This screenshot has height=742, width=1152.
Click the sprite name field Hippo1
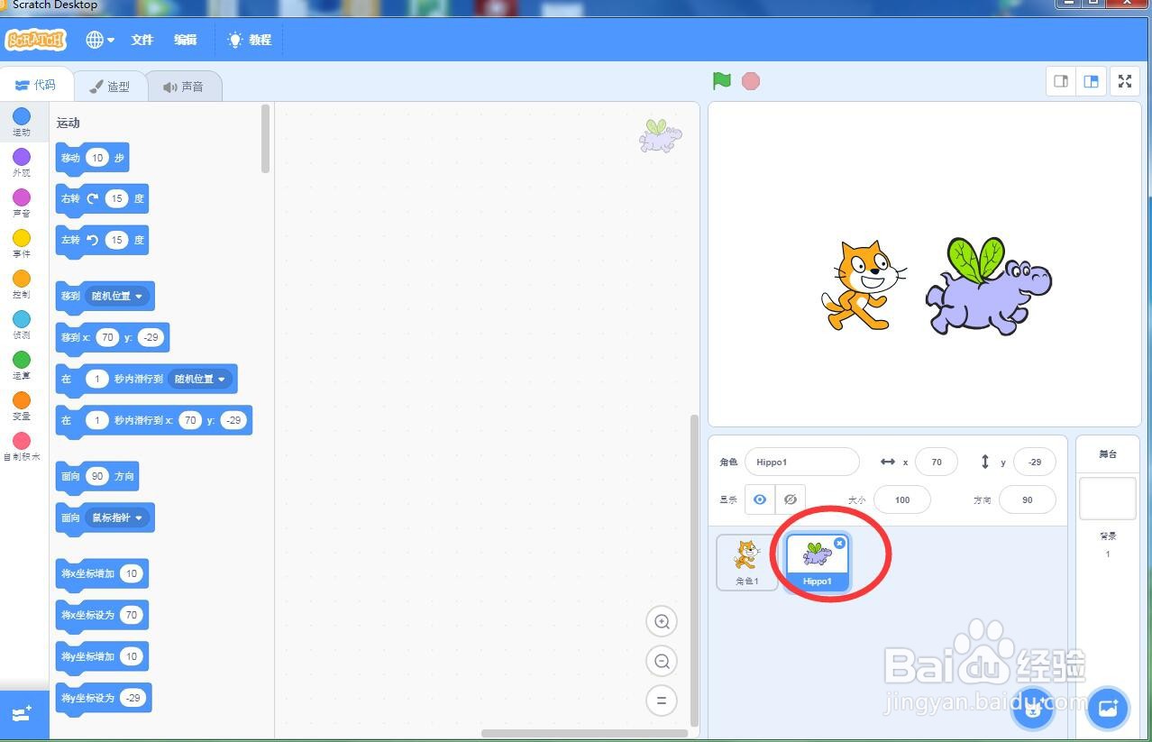point(802,462)
